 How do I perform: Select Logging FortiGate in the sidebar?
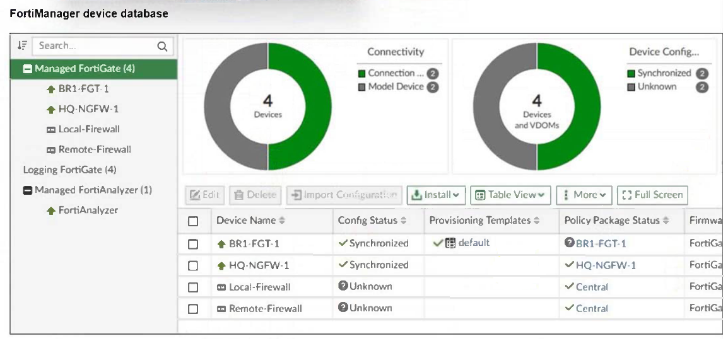(x=69, y=170)
